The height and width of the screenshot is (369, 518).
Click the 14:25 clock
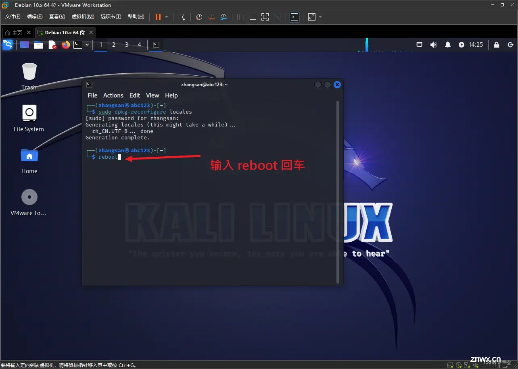476,45
